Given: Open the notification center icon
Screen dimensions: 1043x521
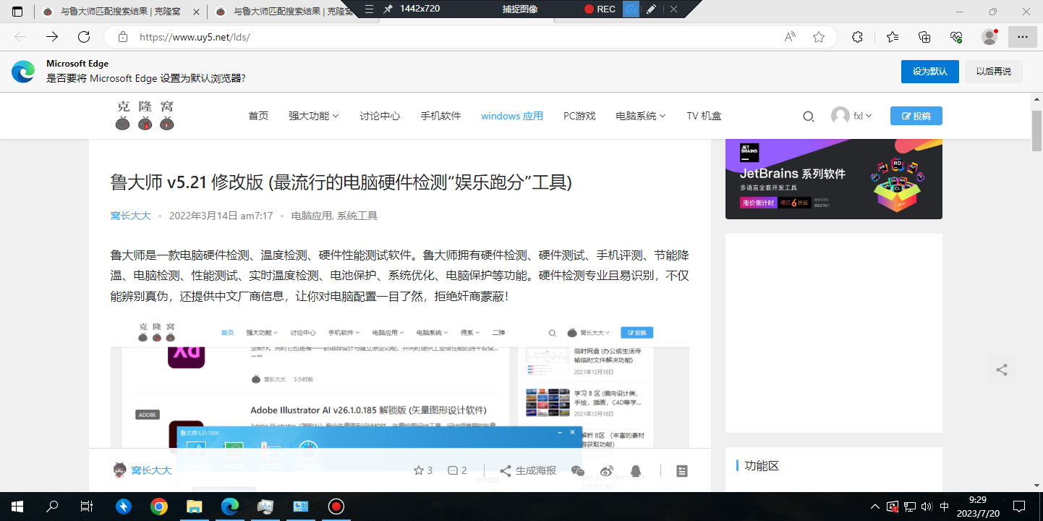Looking at the screenshot, I should pos(1020,506).
